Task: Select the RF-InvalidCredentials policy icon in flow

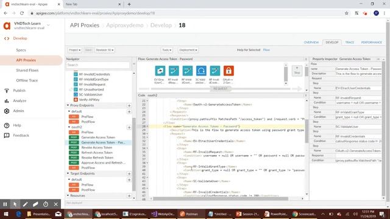Action: click(214, 71)
